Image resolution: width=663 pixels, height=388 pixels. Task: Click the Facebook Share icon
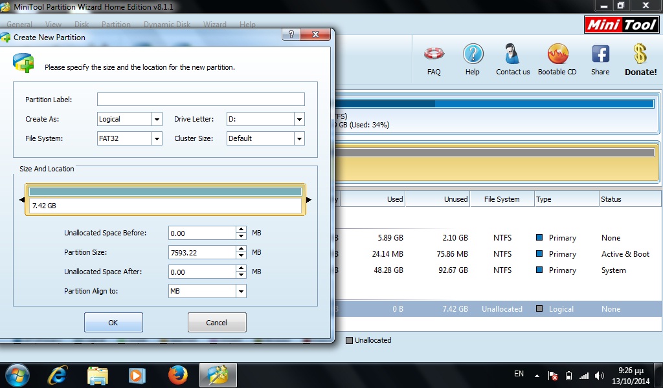(600, 54)
